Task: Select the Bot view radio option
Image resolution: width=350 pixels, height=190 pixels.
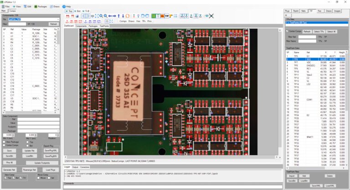Action: click(x=77, y=11)
